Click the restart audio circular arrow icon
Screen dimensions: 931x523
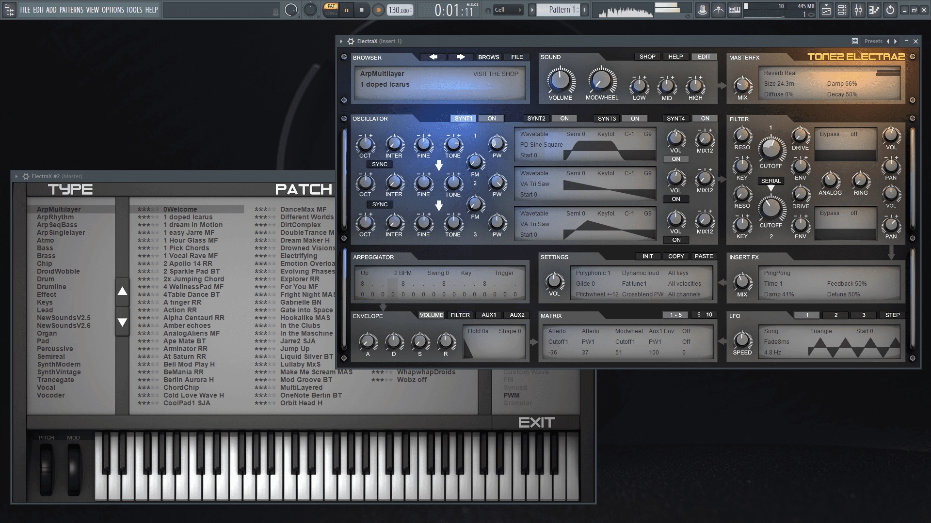(890, 10)
